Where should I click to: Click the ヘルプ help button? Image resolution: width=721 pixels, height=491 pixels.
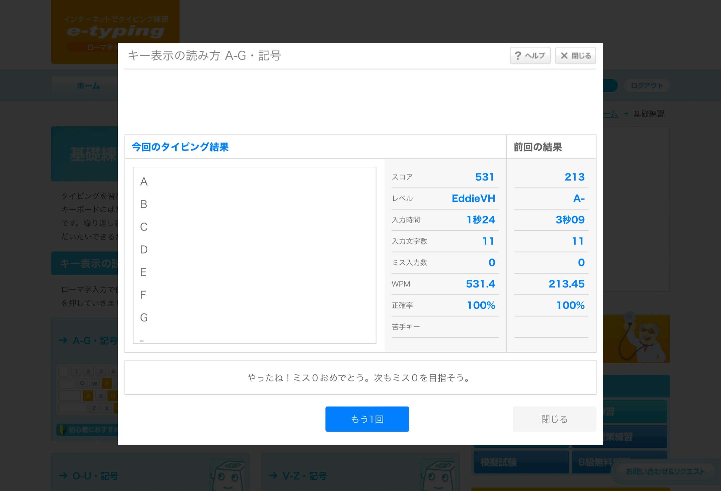tap(530, 55)
